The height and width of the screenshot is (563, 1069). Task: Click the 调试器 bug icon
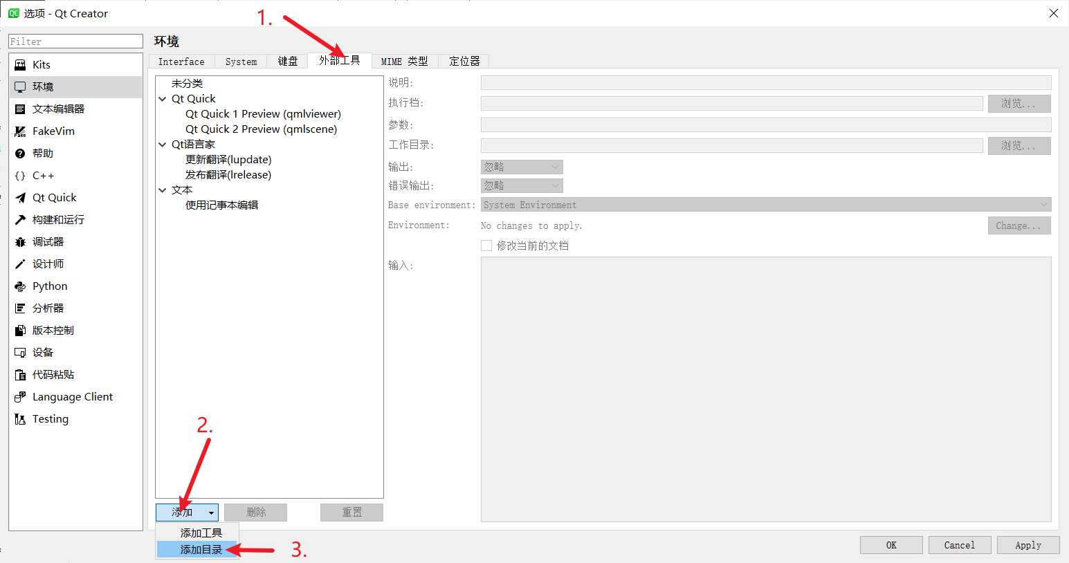coord(20,242)
